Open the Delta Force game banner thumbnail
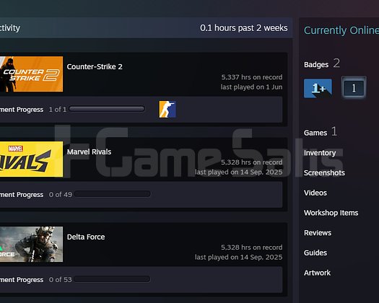The width and height of the screenshot is (379, 303). coord(32,244)
